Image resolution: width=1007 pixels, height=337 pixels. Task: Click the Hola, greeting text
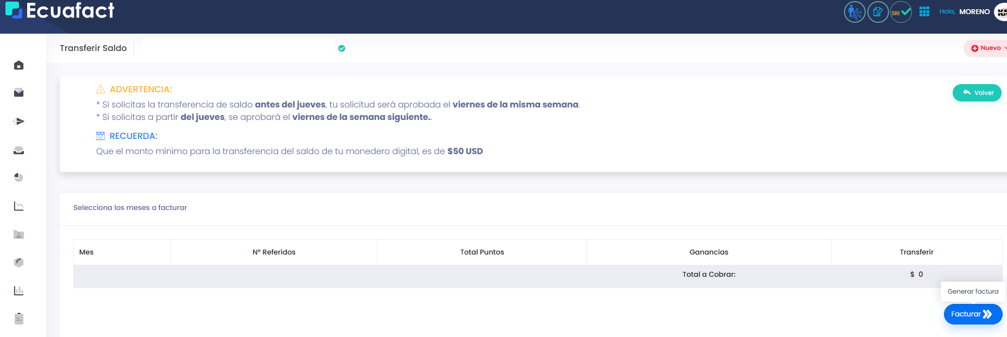coord(947,11)
